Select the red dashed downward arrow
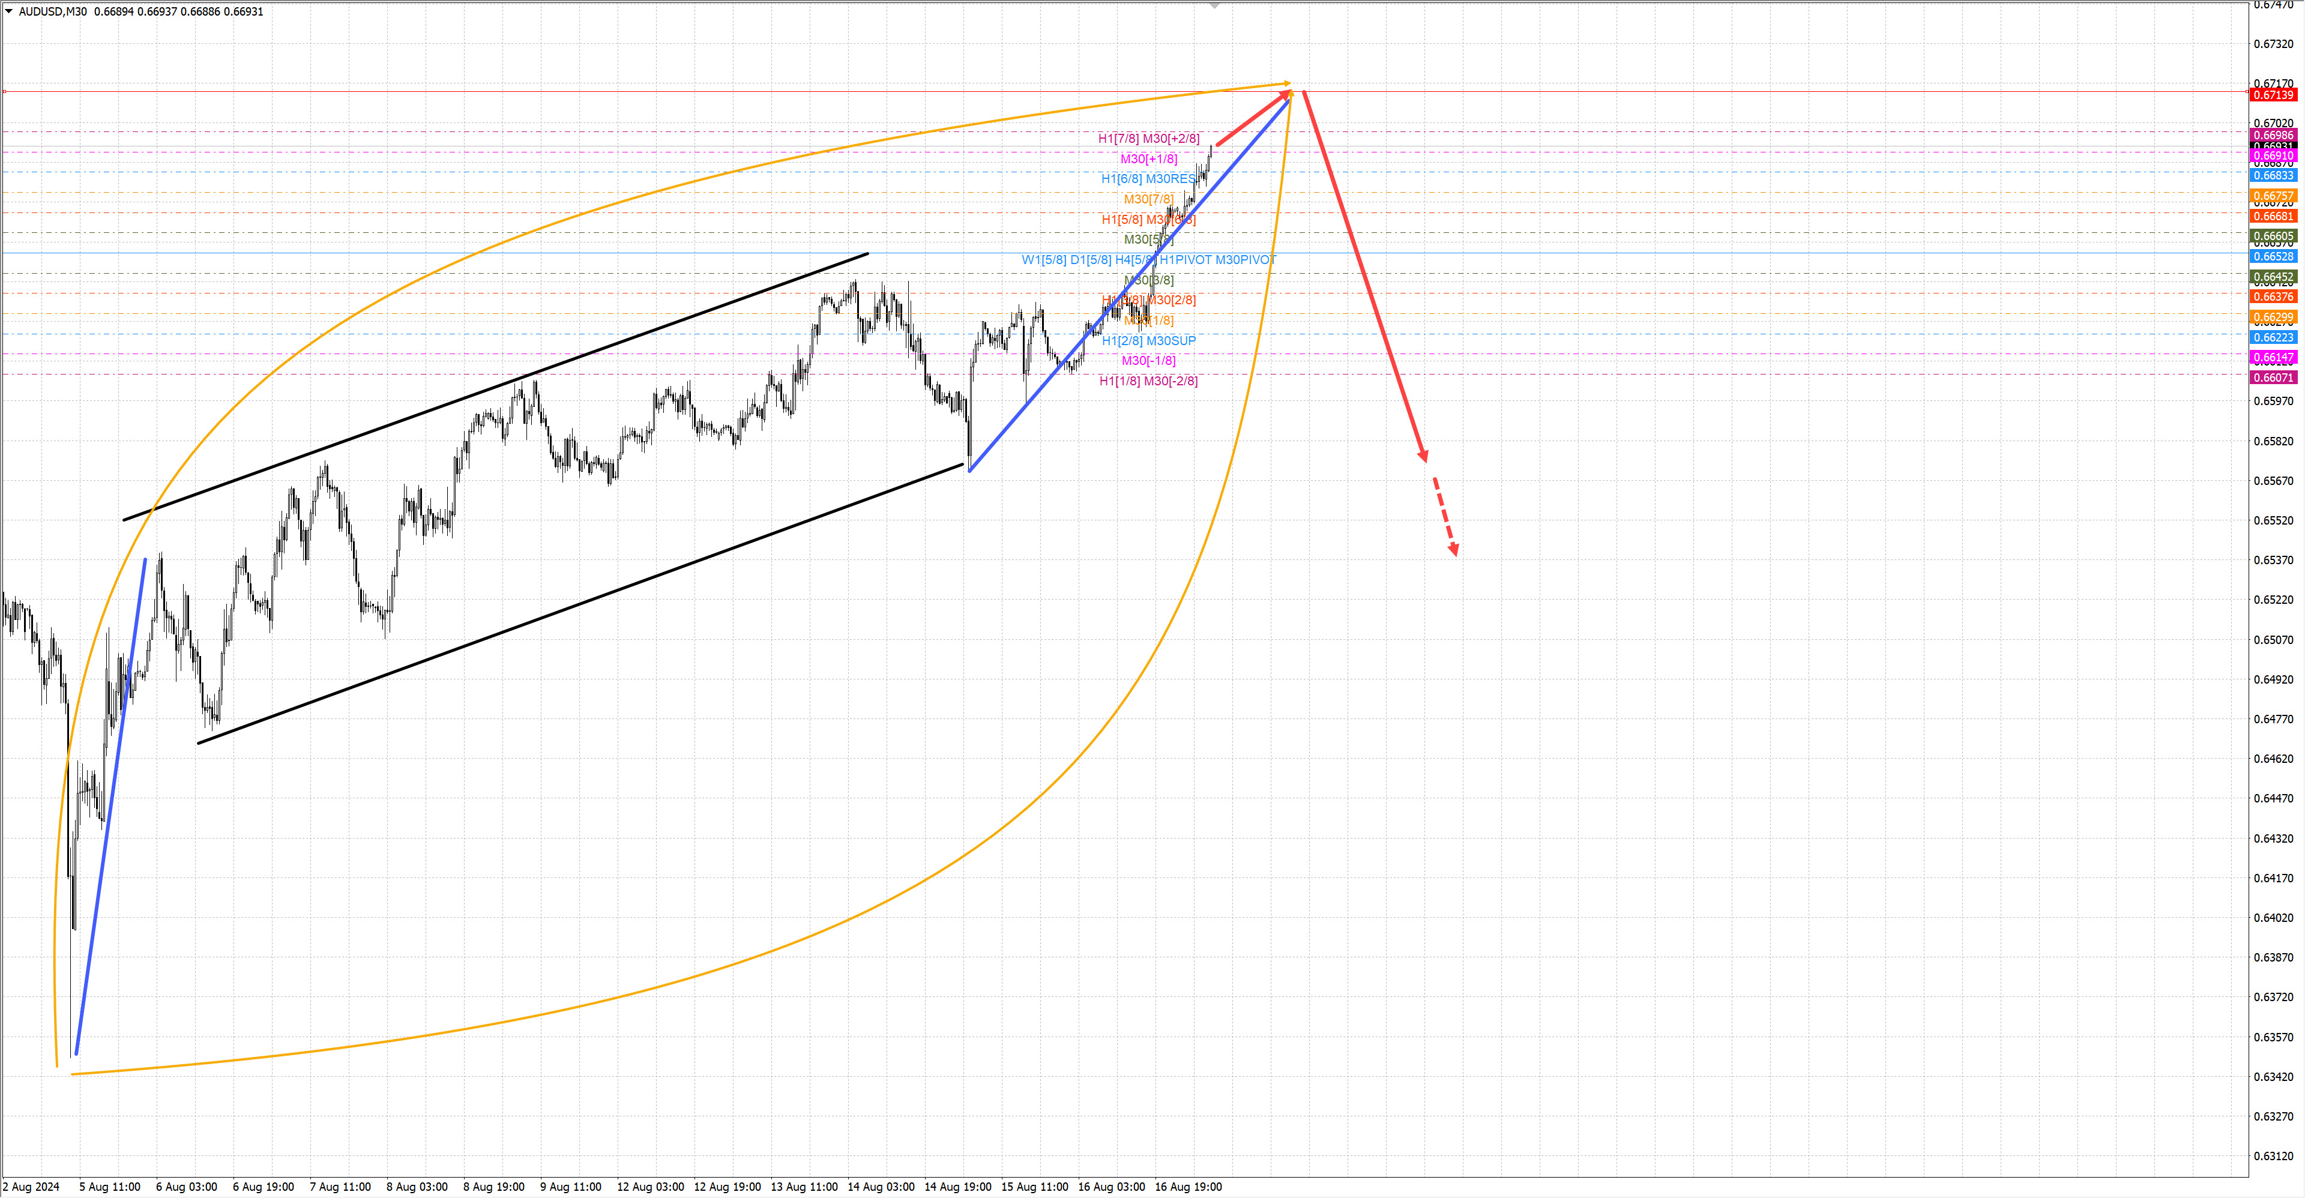This screenshot has height=1198, width=2305. pyautogui.click(x=1445, y=517)
